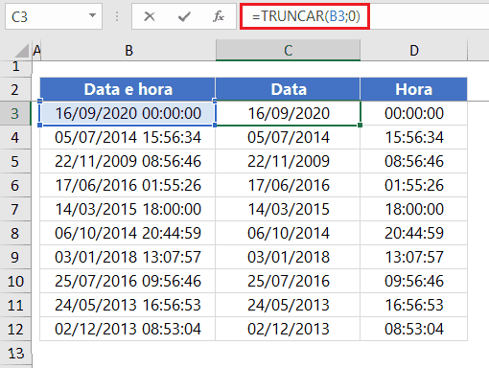Image resolution: width=489 pixels, height=368 pixels.
Task: Open the Name Box dropdown arrow
Action: [92, 15]
